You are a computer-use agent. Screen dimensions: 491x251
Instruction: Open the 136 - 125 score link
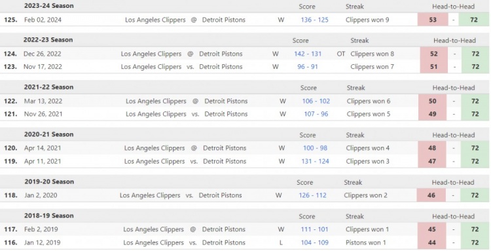(314, 20)
